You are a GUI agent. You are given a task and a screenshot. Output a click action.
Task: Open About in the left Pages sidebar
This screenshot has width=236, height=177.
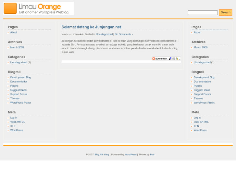(14, 32)
